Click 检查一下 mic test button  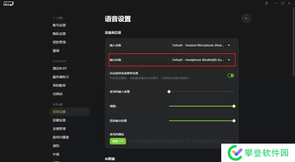[118, 141]
